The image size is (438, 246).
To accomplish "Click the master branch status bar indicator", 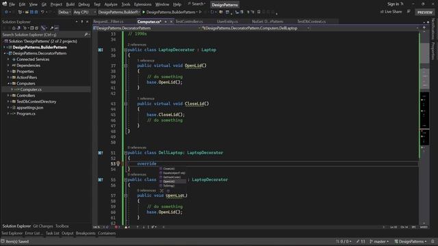I will pos(379,241).
